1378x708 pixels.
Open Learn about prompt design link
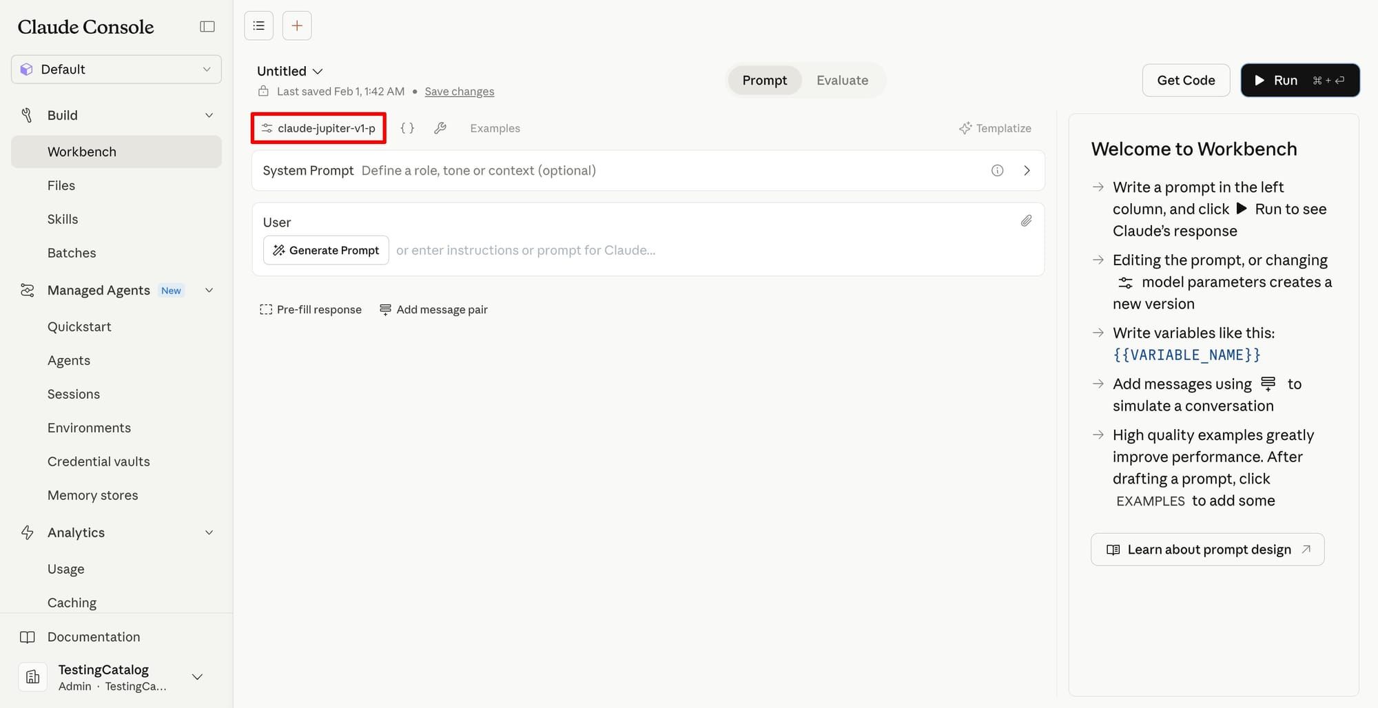(x=1207, y=550)
